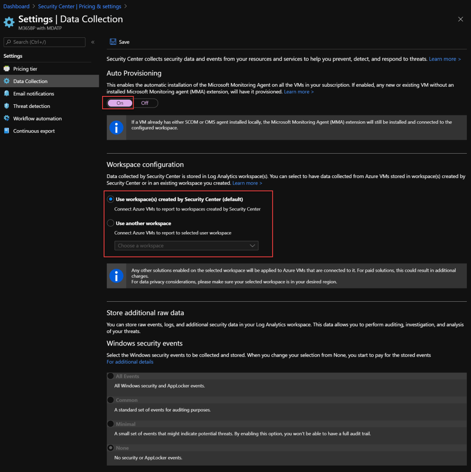
Task: Expand breadcrumb chevron after Pricing & settings
Action: (126, 6)
